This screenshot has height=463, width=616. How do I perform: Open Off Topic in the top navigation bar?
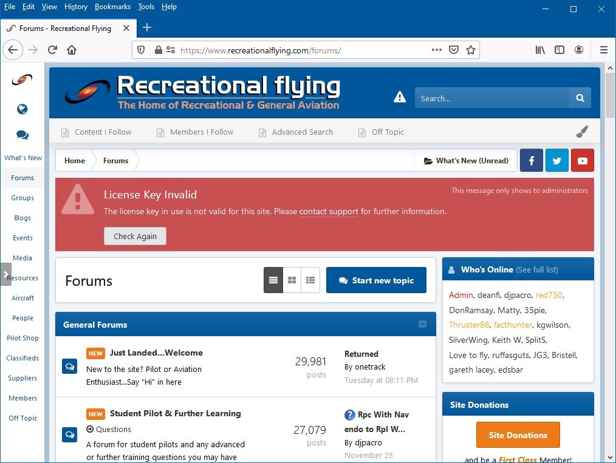(x=381, y=132)
